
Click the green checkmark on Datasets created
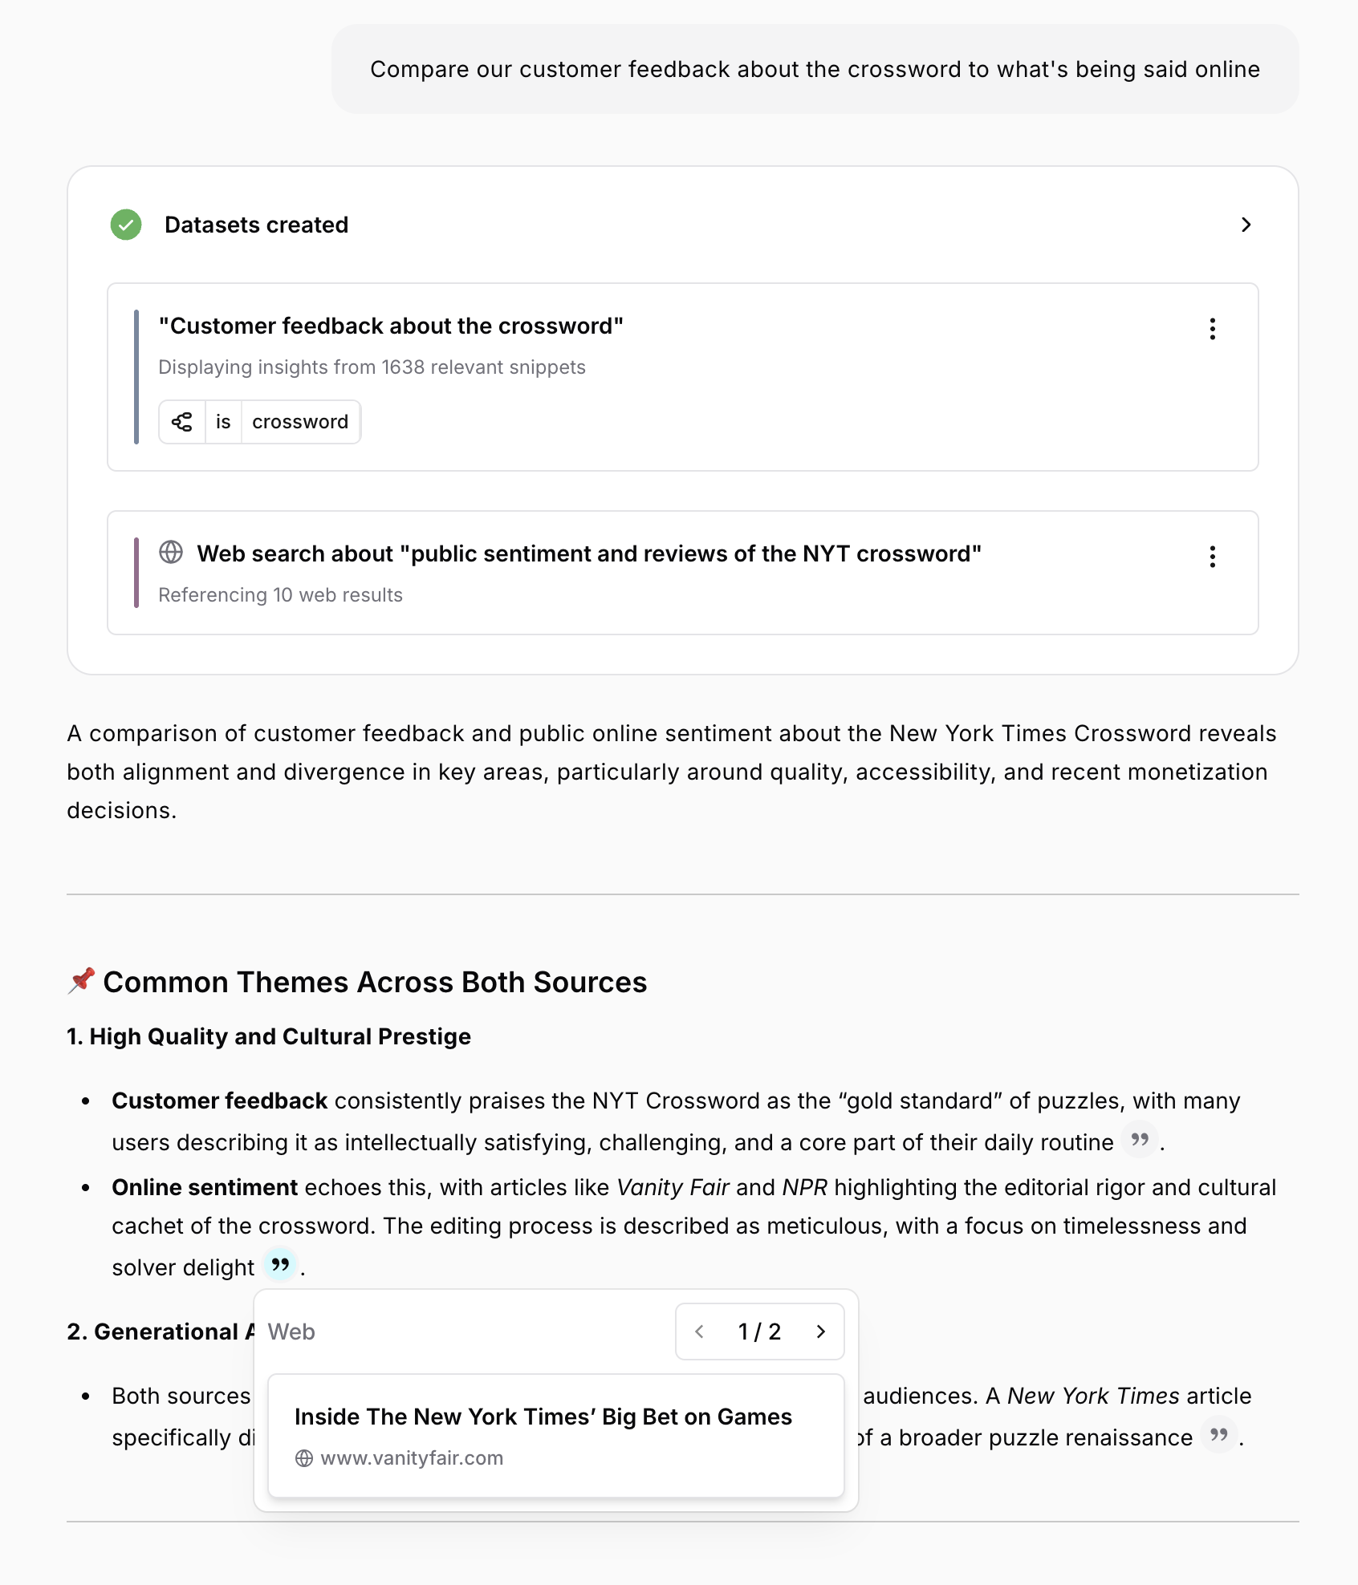point(126,225)
